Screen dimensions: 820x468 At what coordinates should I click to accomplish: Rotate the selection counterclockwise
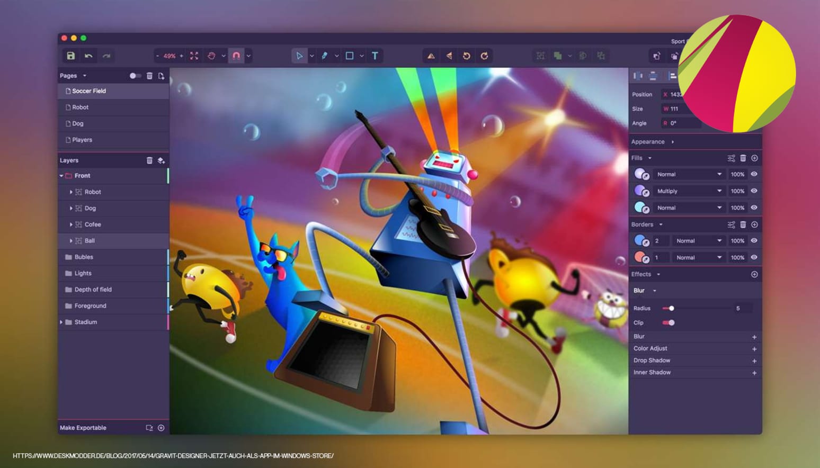(x=465, y=55)
